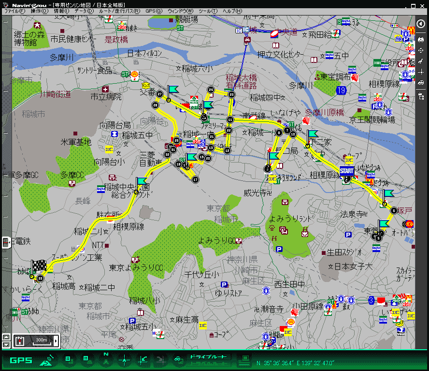
Task: Open the データ(D) menu
Action: [84, 11]
